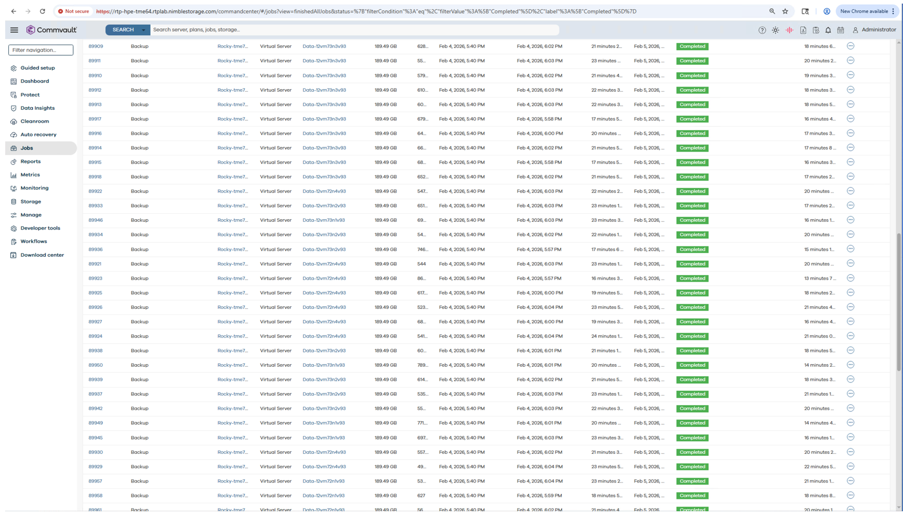Open the Storage navigation item
Screen dimensions: 910x521
tap(31, 202)
